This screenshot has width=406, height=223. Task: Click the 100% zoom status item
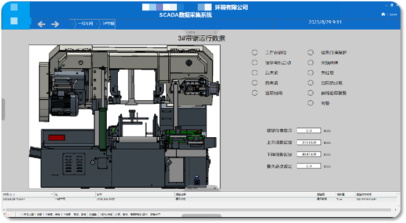pos(106,214)
